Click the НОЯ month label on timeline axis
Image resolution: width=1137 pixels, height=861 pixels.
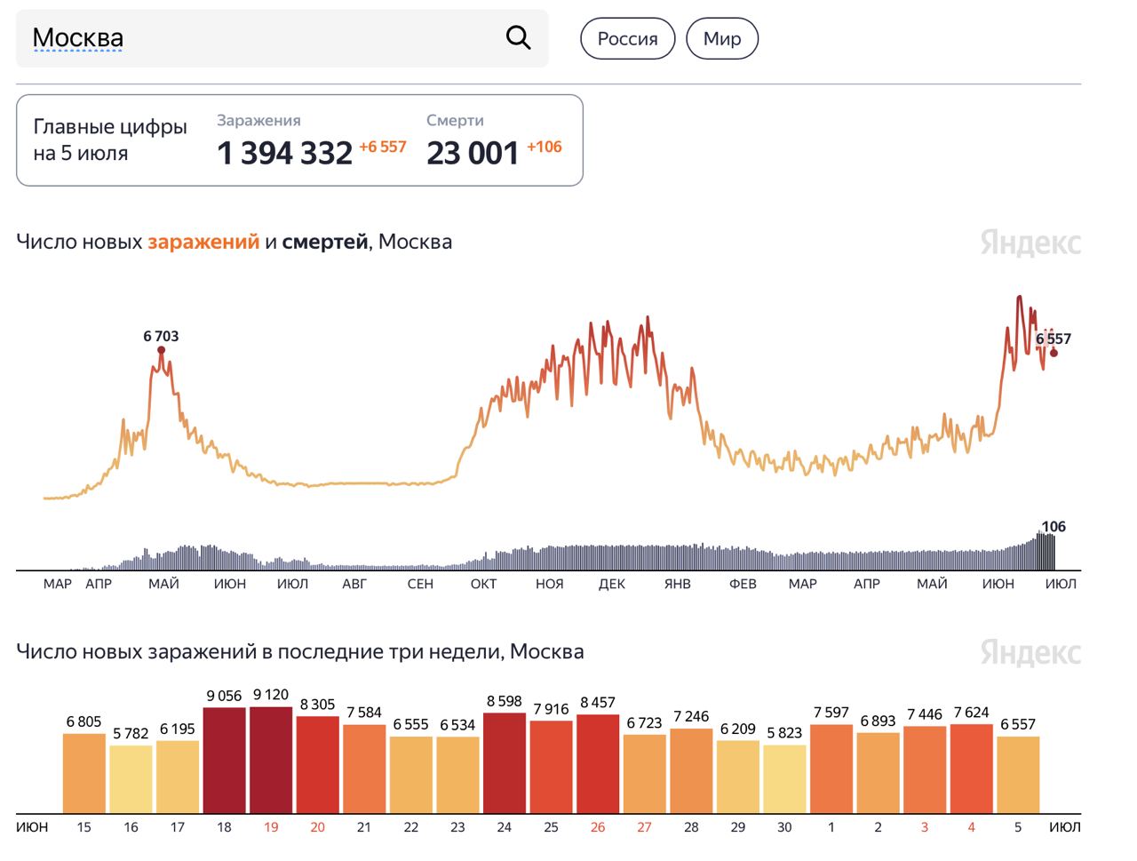(549, 584)
